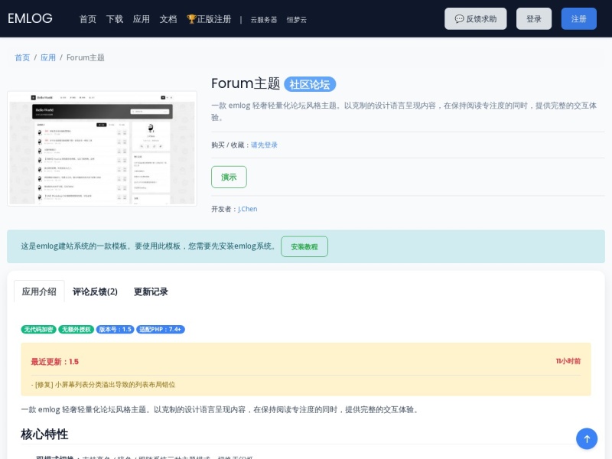Click the 最近更新：1.5 heading
This screenshot has height=459, width=612.
[x=55, y=362]
